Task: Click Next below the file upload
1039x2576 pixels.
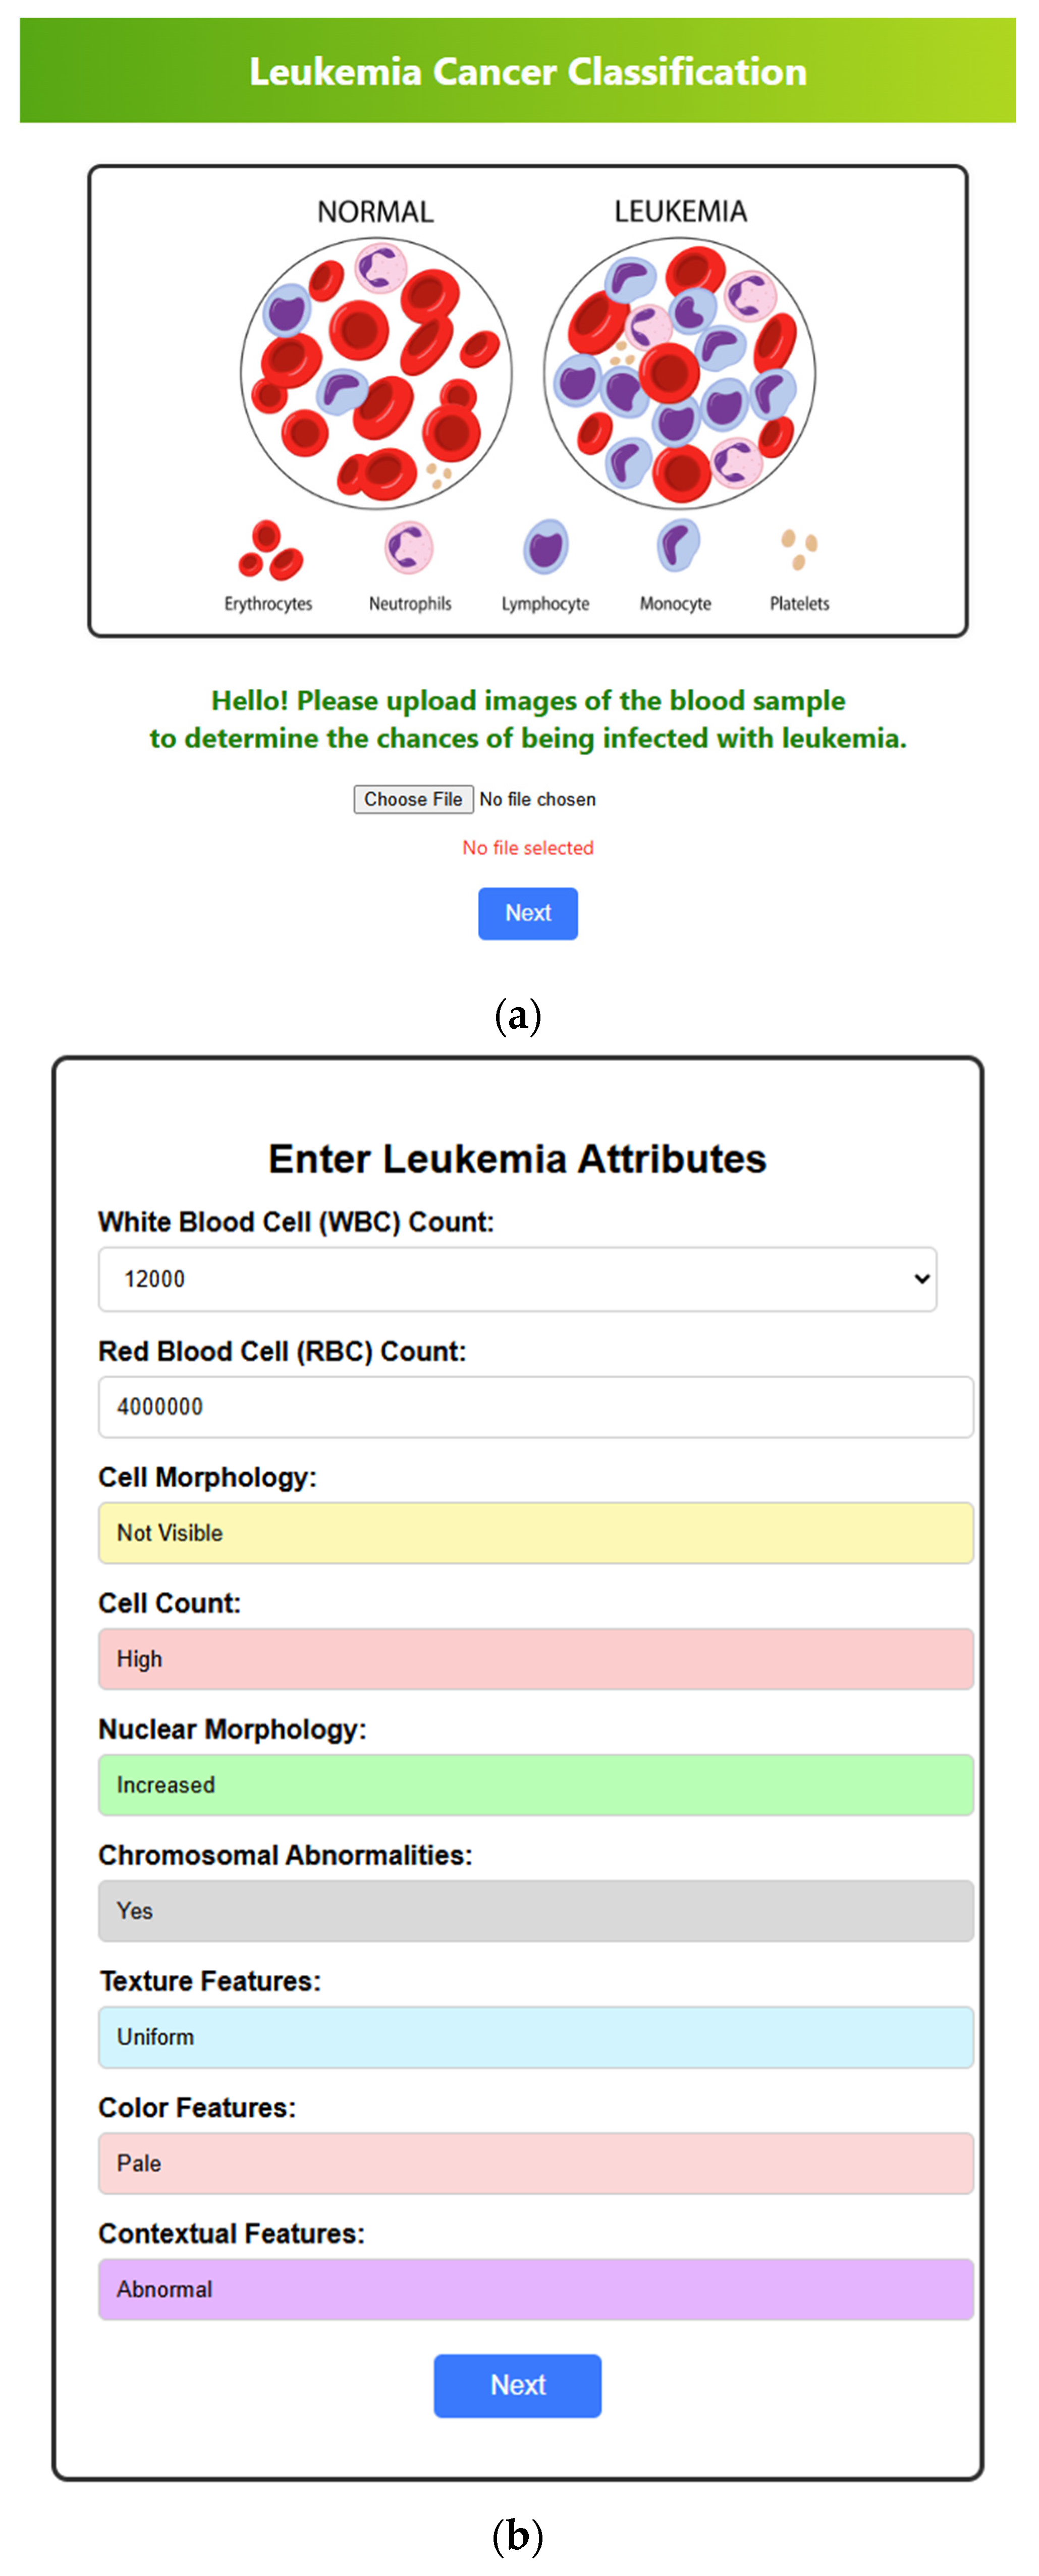Action: 527,913
